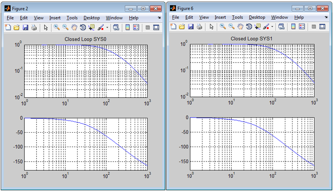Image resolution: width=333 pixels, height=191 pixels.
Task: Insert Legend icon in Figure 6
Action: 302,27
